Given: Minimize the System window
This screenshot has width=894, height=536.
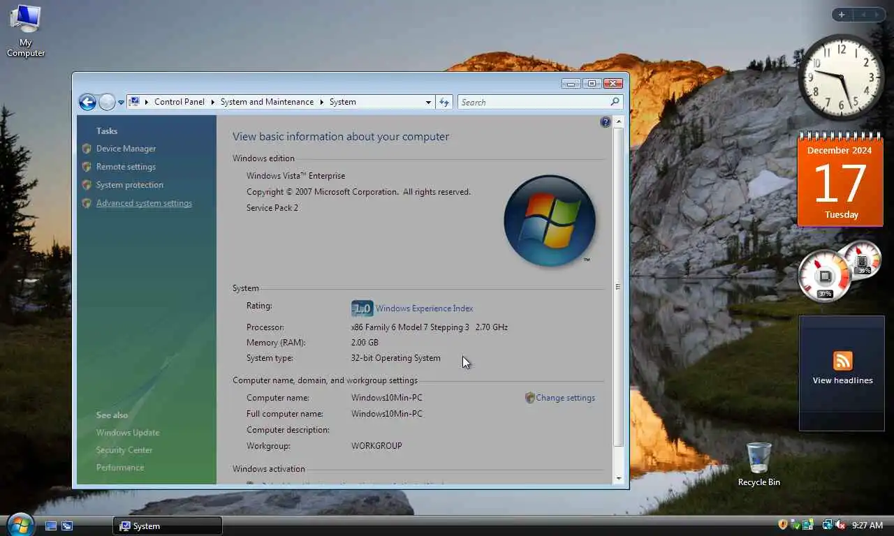Looking at the screenshot, I should coord(571,83).
